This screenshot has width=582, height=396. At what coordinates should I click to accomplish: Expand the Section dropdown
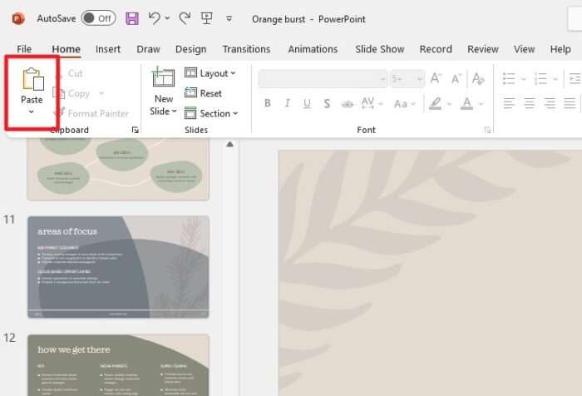pos(211,113)
